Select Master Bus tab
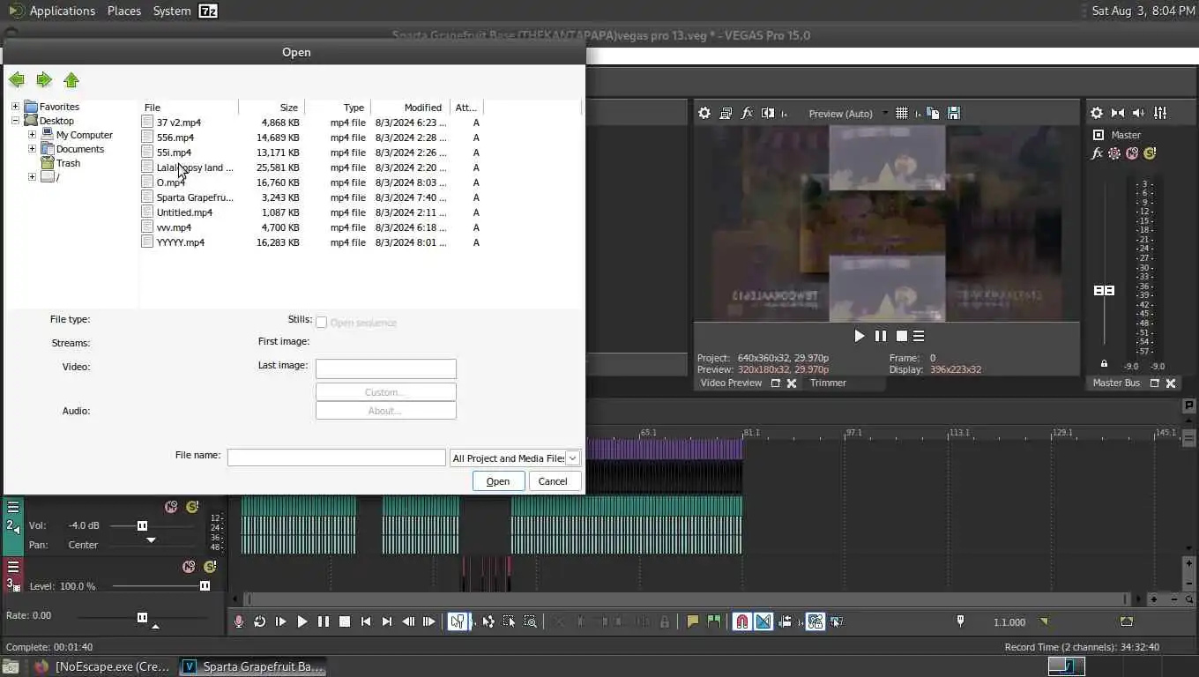Viewport: 1199px width, 677px height. [x=1116, y=383]
